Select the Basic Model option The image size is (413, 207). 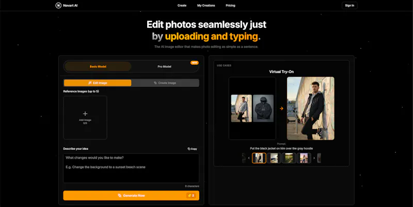(x=98, y=66)
